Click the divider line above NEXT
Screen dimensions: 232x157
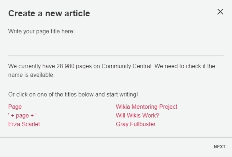116,137
